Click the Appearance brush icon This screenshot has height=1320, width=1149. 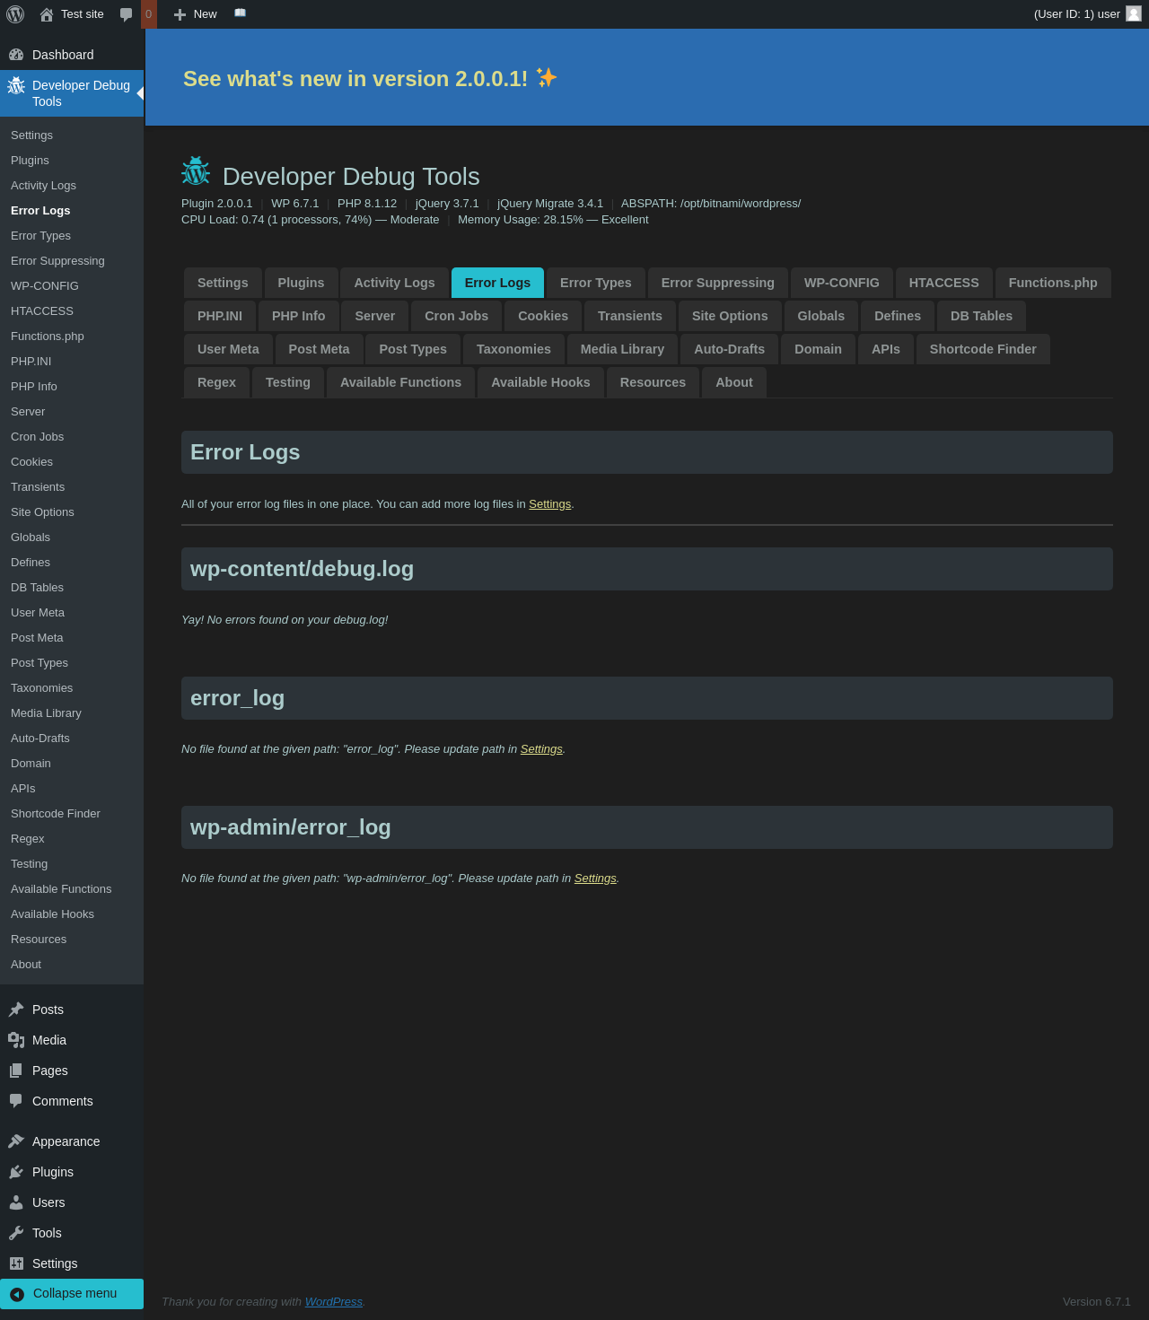[16, 1141]
